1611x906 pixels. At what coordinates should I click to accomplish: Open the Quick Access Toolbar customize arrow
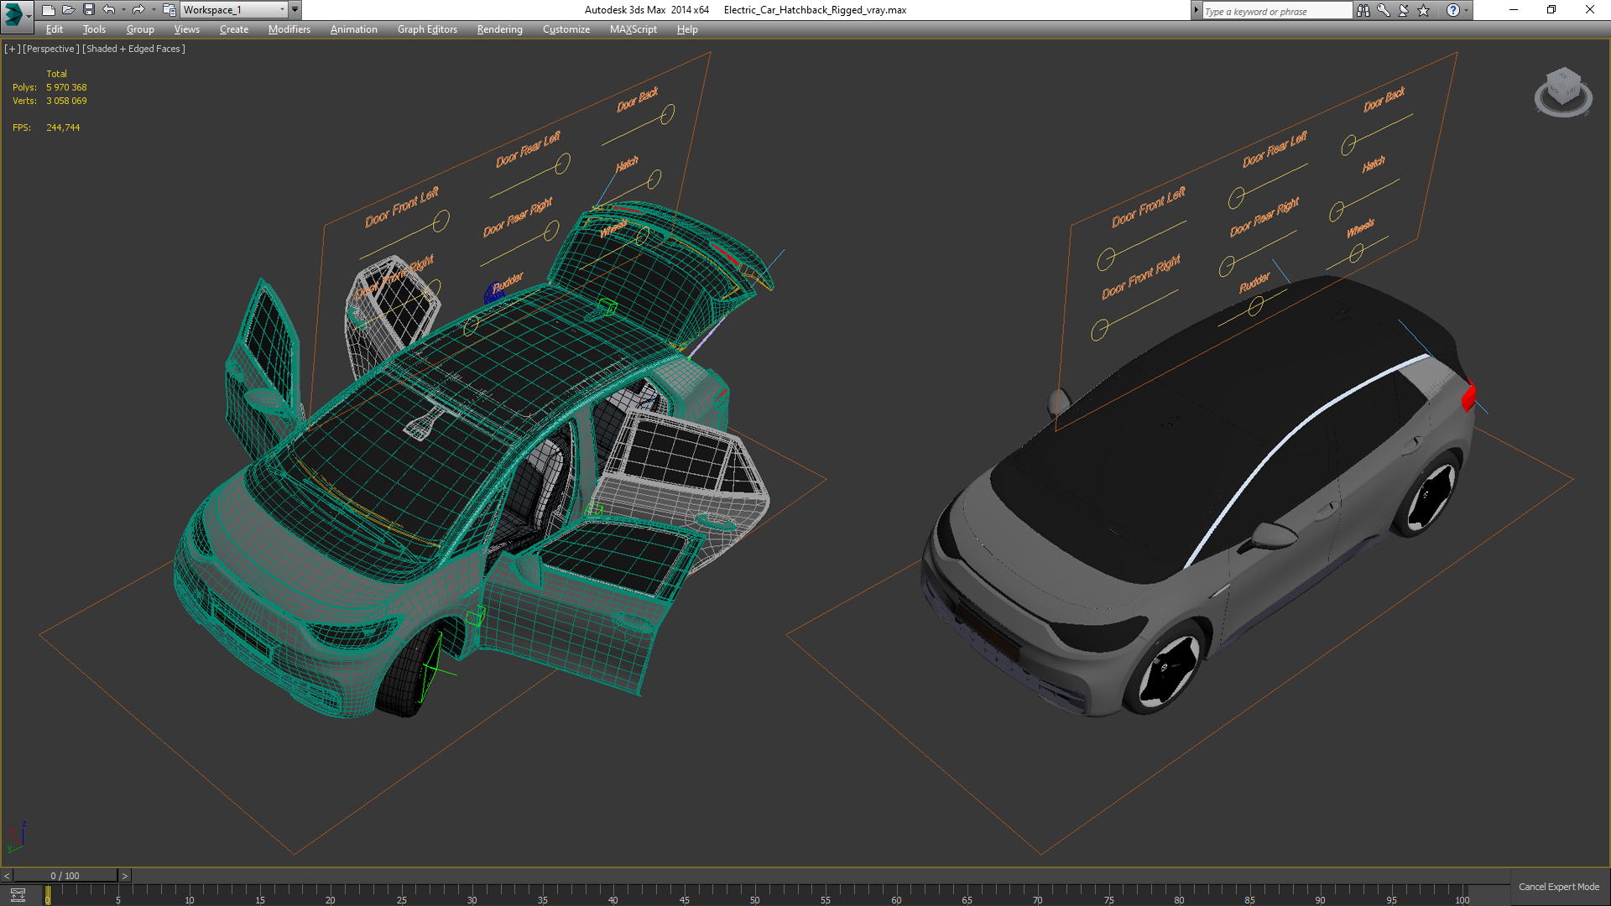pos(295,10)
